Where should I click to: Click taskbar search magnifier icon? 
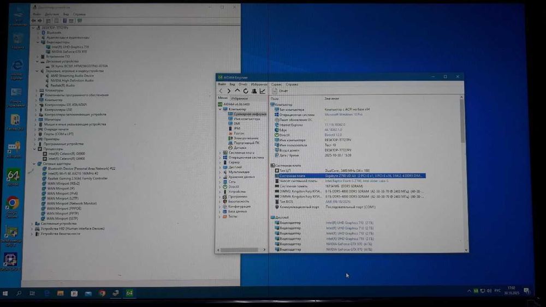19,293
